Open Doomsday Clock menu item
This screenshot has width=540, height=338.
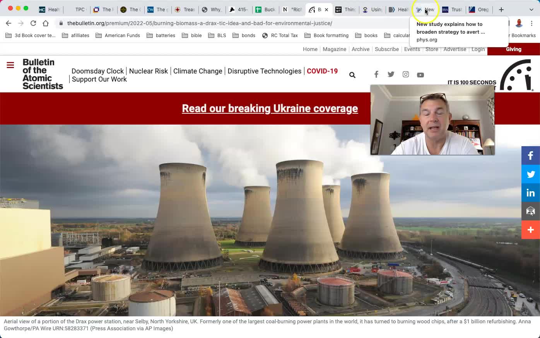97,71
